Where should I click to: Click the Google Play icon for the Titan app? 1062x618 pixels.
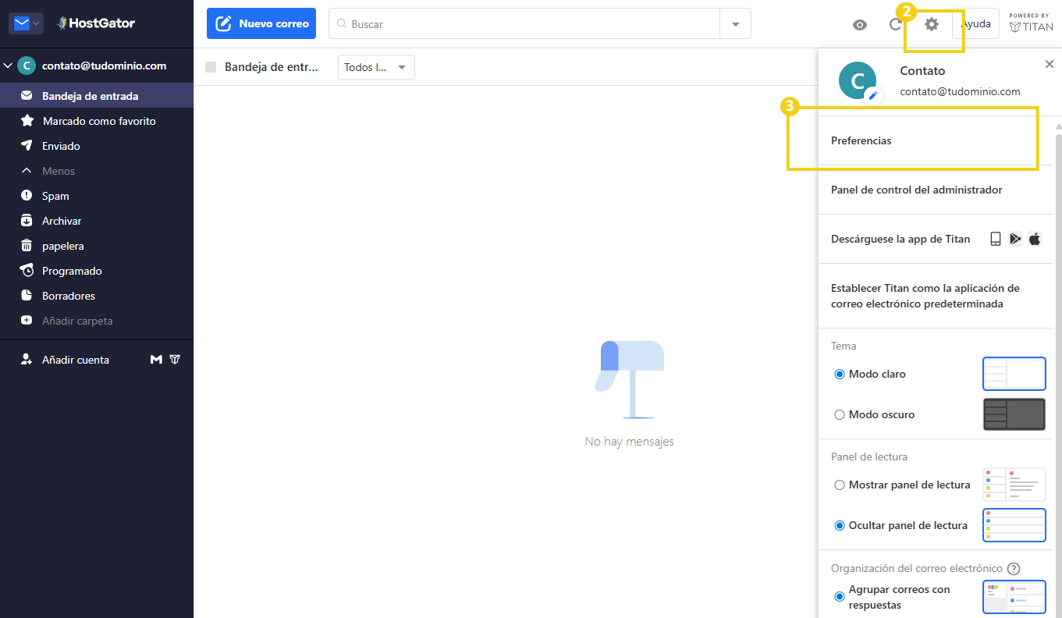pos(1015,239)
